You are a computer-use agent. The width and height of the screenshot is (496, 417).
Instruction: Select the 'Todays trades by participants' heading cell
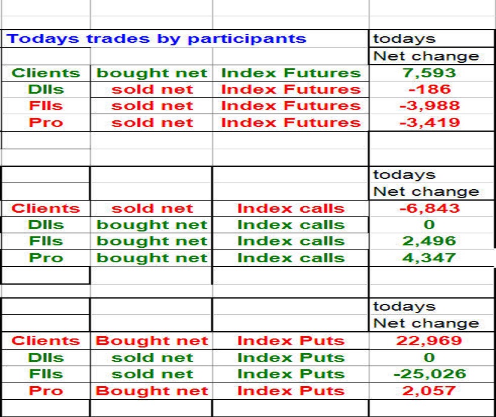(x=157, y=39)
